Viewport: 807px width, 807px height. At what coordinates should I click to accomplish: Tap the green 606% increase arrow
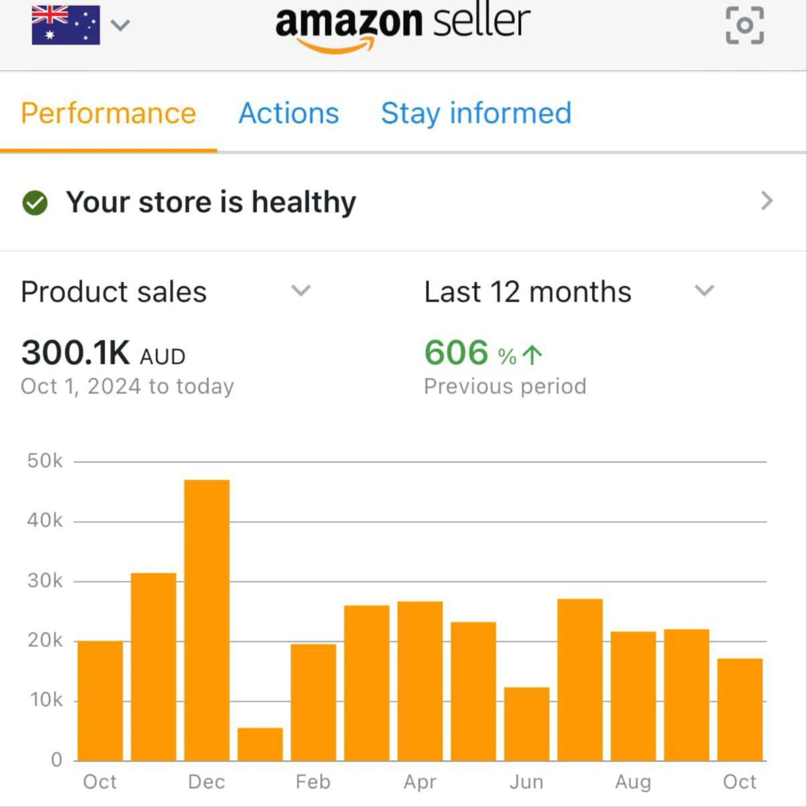point(532,355)
